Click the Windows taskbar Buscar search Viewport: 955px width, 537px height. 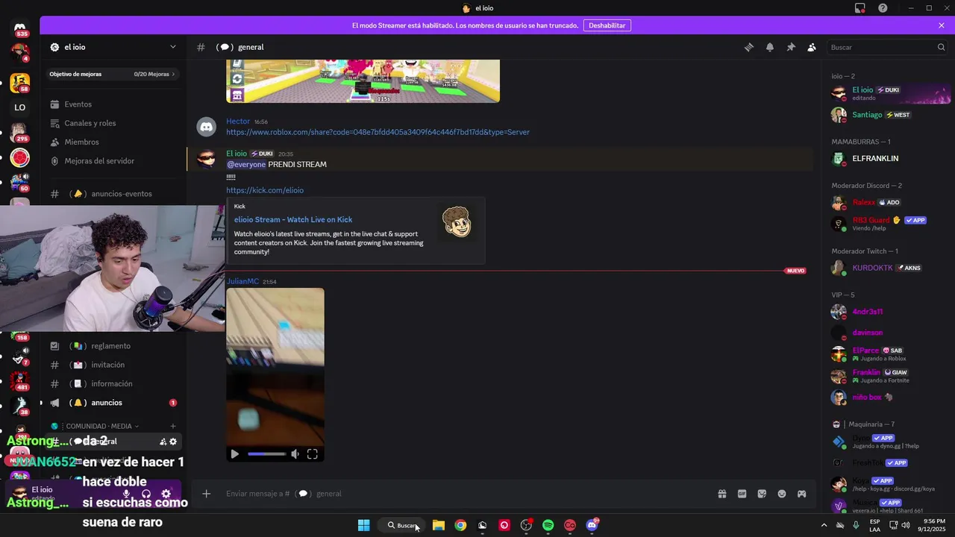pyautogui.click(x=401, y=525)
